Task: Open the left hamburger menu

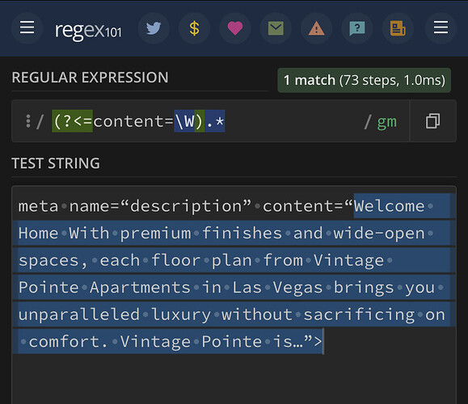Action: point(27,28)
